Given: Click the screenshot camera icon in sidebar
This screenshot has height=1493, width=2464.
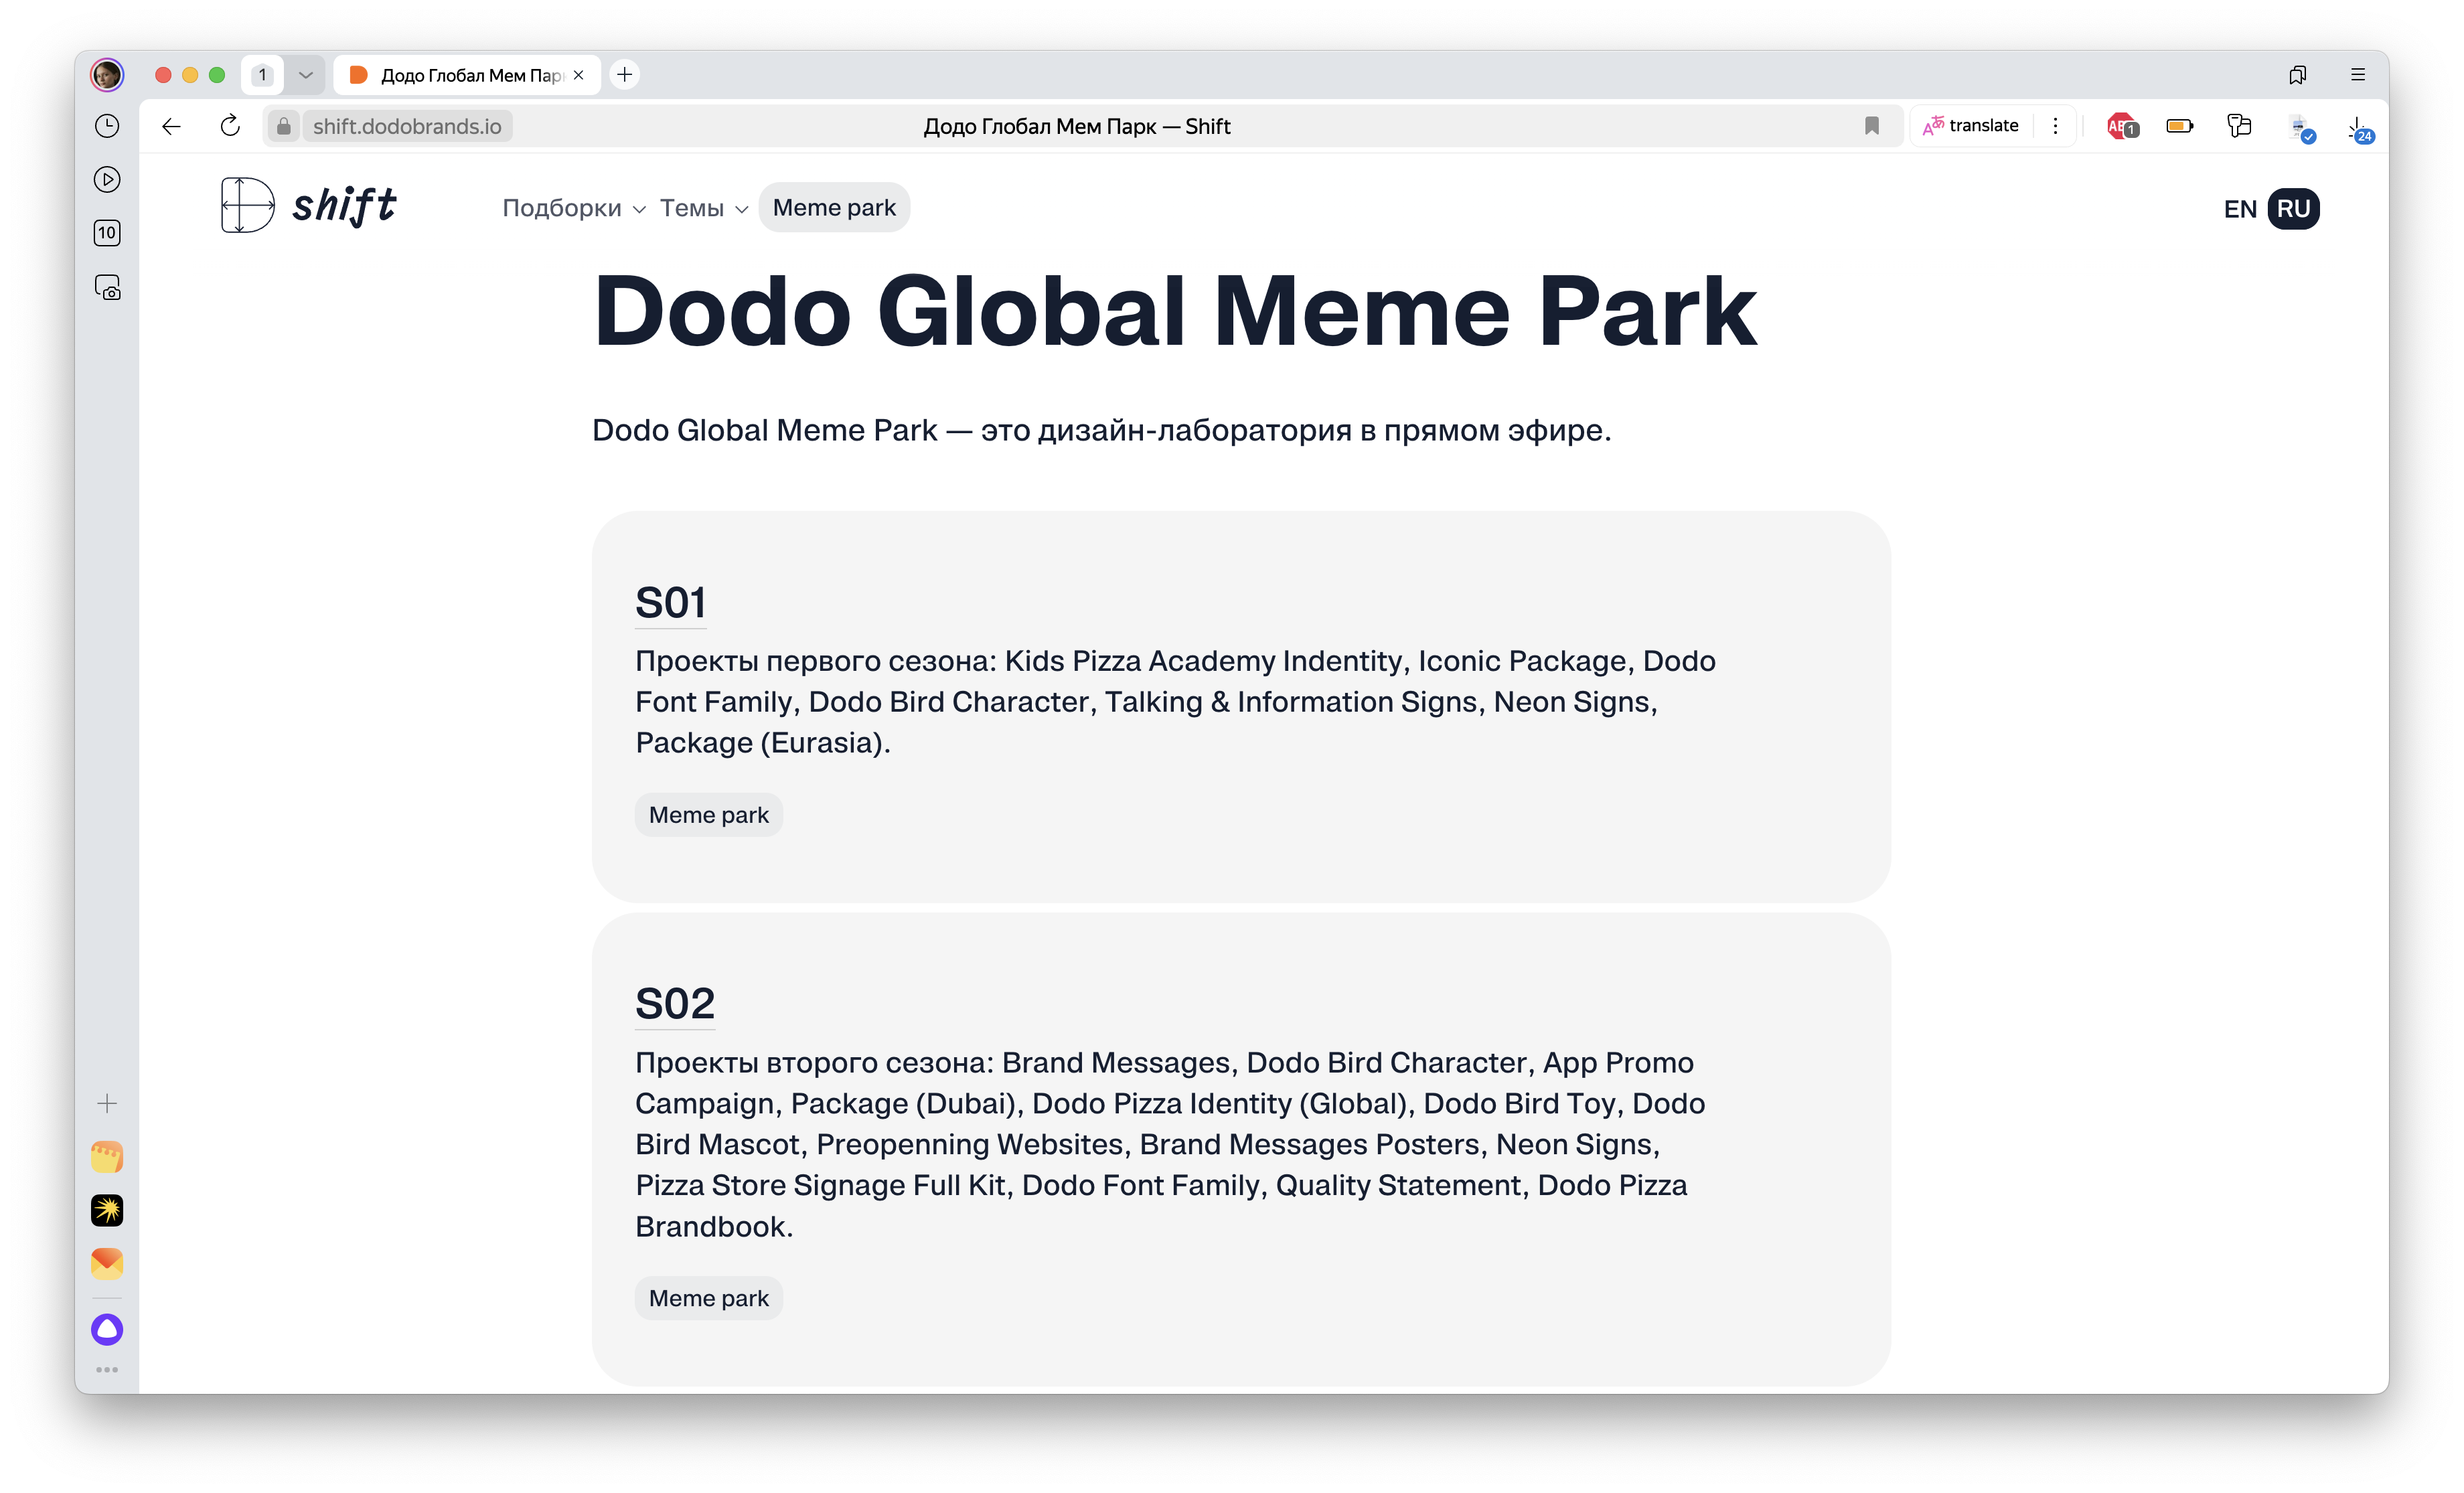Looking at the screenshot, I should [107, 288].
